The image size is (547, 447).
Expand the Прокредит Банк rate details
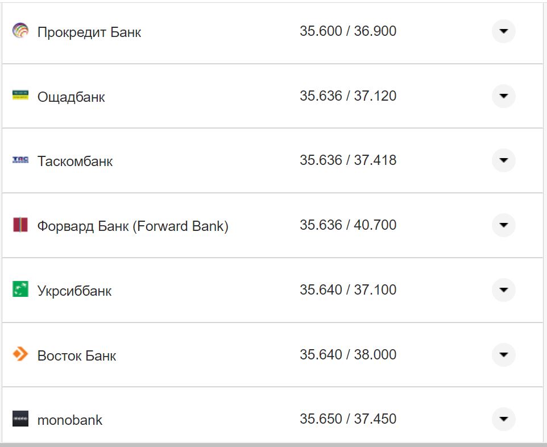503,31
